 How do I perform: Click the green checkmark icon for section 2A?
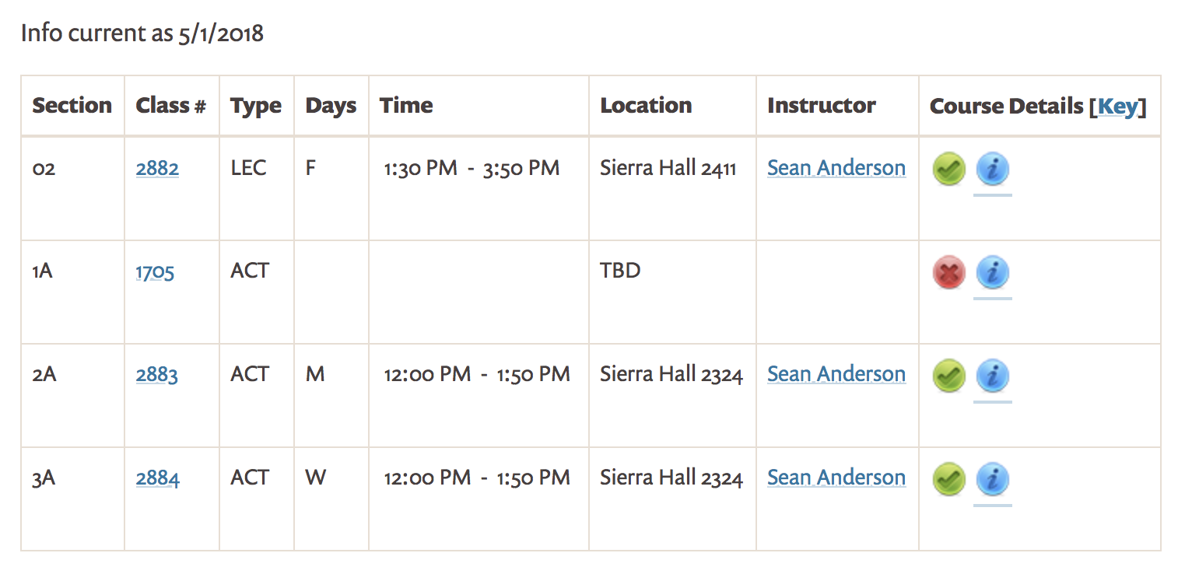pyautogui.click(x=948, y=376)
